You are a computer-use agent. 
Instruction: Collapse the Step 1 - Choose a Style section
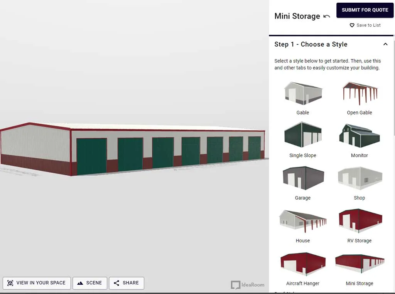tap(385, 44)
